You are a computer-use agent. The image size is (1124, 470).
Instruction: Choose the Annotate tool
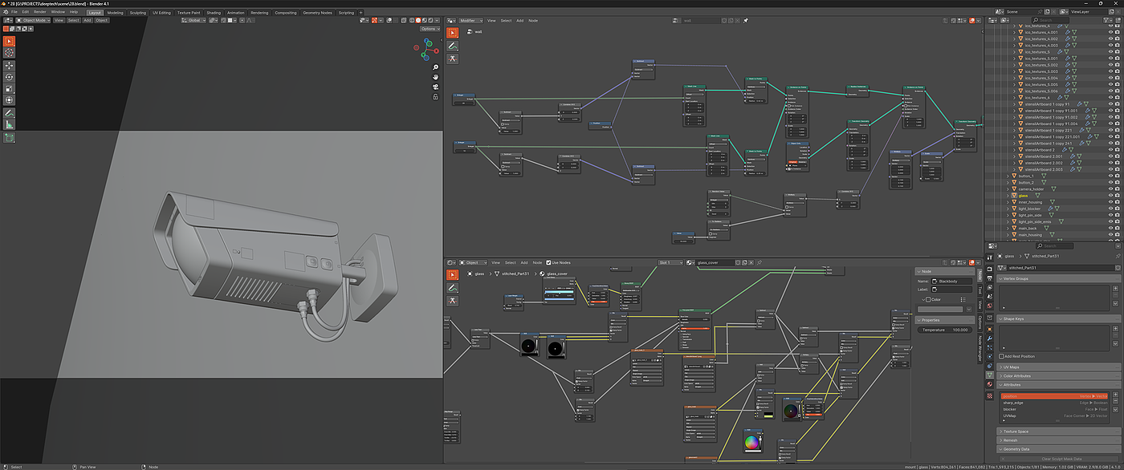pyautogui.click(x=10, y=113)
